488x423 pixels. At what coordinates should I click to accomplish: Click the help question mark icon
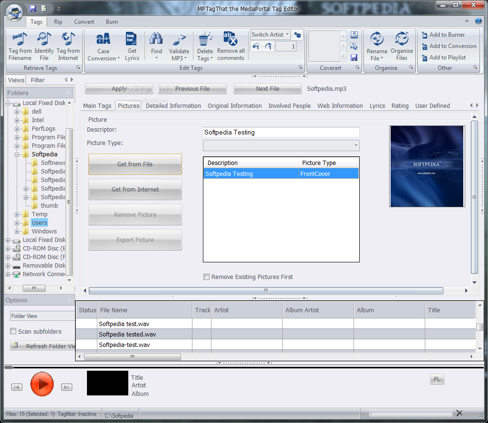478,21
